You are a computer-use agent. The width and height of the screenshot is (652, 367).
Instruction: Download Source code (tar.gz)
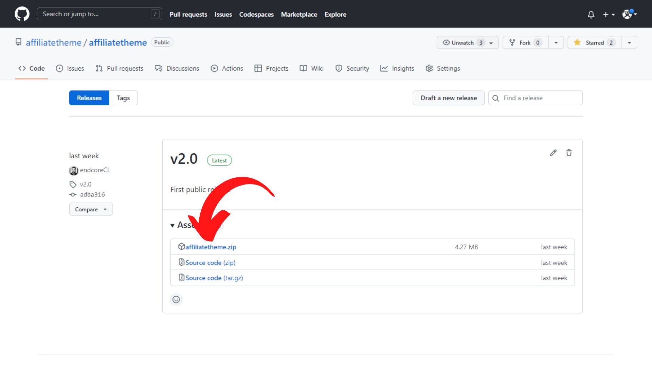click(214, 278)
